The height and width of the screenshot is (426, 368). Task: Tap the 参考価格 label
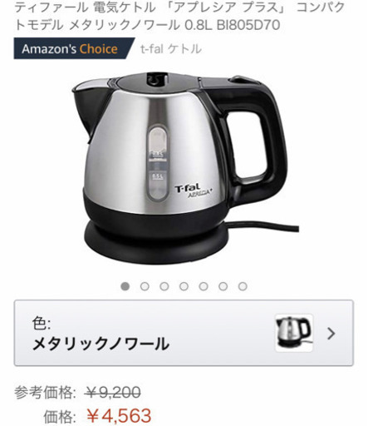45,393
